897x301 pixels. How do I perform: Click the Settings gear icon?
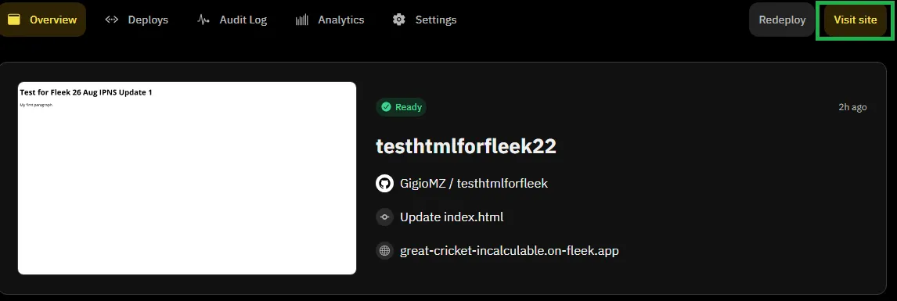398,20
